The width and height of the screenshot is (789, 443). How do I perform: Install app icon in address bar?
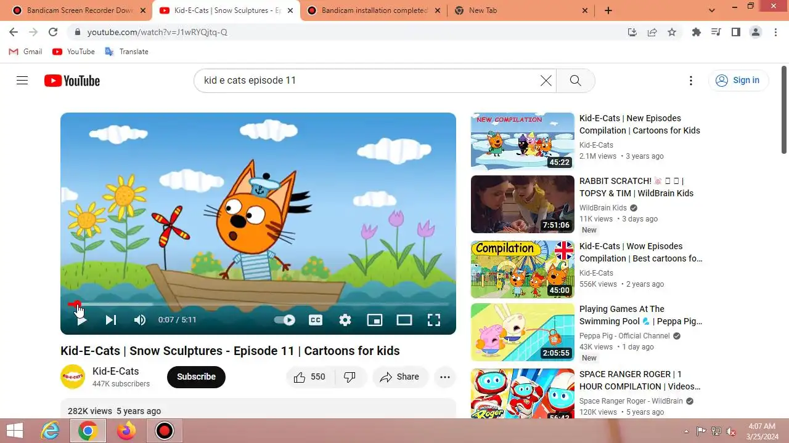point(632,32)
